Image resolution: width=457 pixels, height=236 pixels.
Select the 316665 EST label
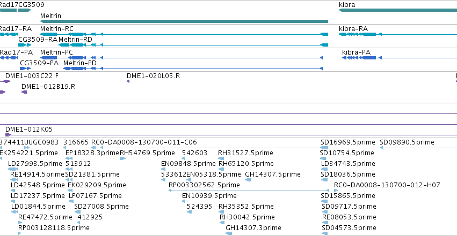coord(76,142)
